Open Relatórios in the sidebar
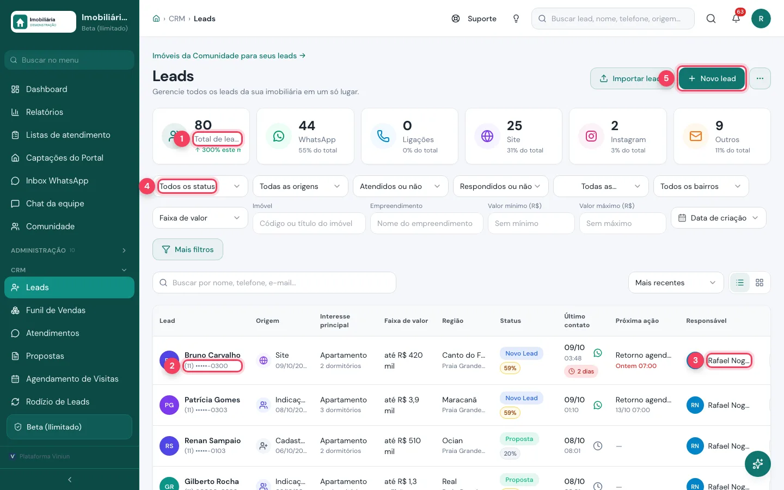 coord(70,112)
